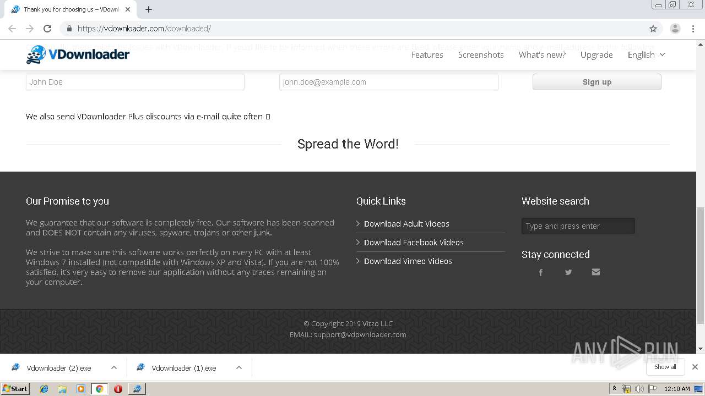Click the john.doe@example.com email field
705x396 pixels.
(389, 82)
